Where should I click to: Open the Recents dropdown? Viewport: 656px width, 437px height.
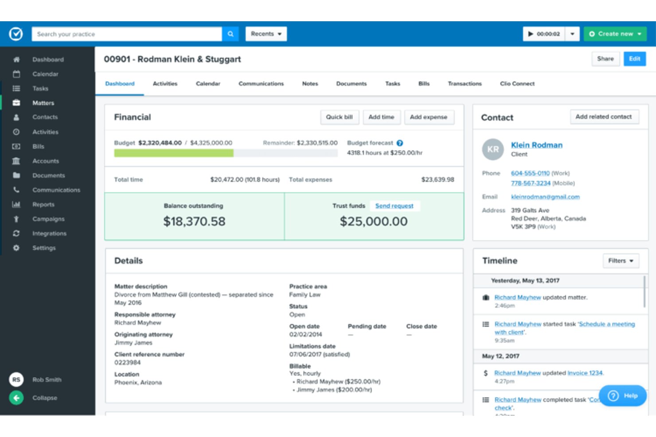point(266,34)
